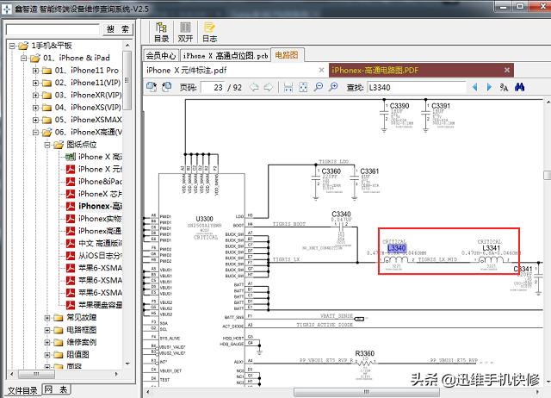The image size is (551, 398).
Task: Close the iPhone X 元件标注.pdf tab
Action: [321, 70]
